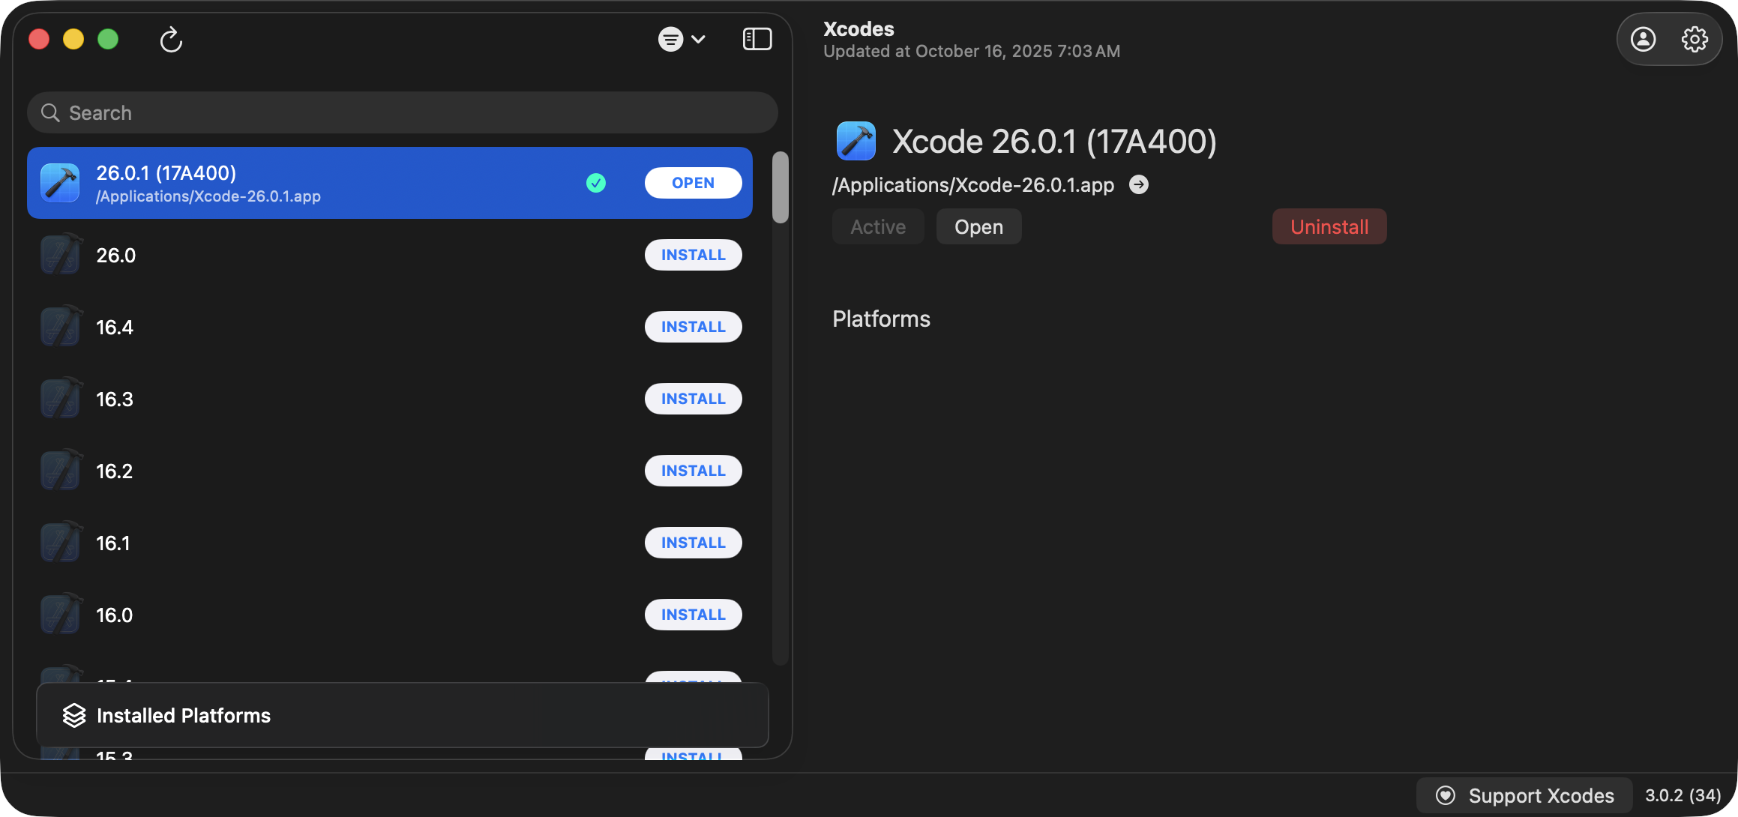Open the filter dropdown menu
The image size is (1738, 817).
681,39
